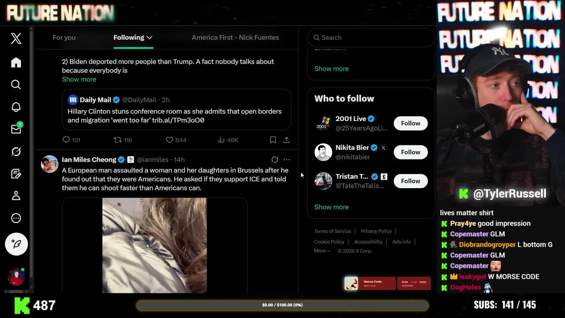Click Ian Miles Cheong display name

89,159
